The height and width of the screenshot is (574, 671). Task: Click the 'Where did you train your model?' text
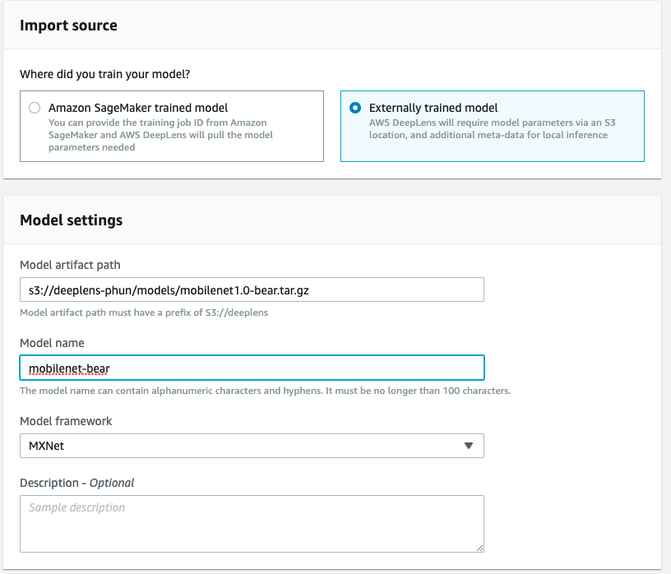(105, 74)
